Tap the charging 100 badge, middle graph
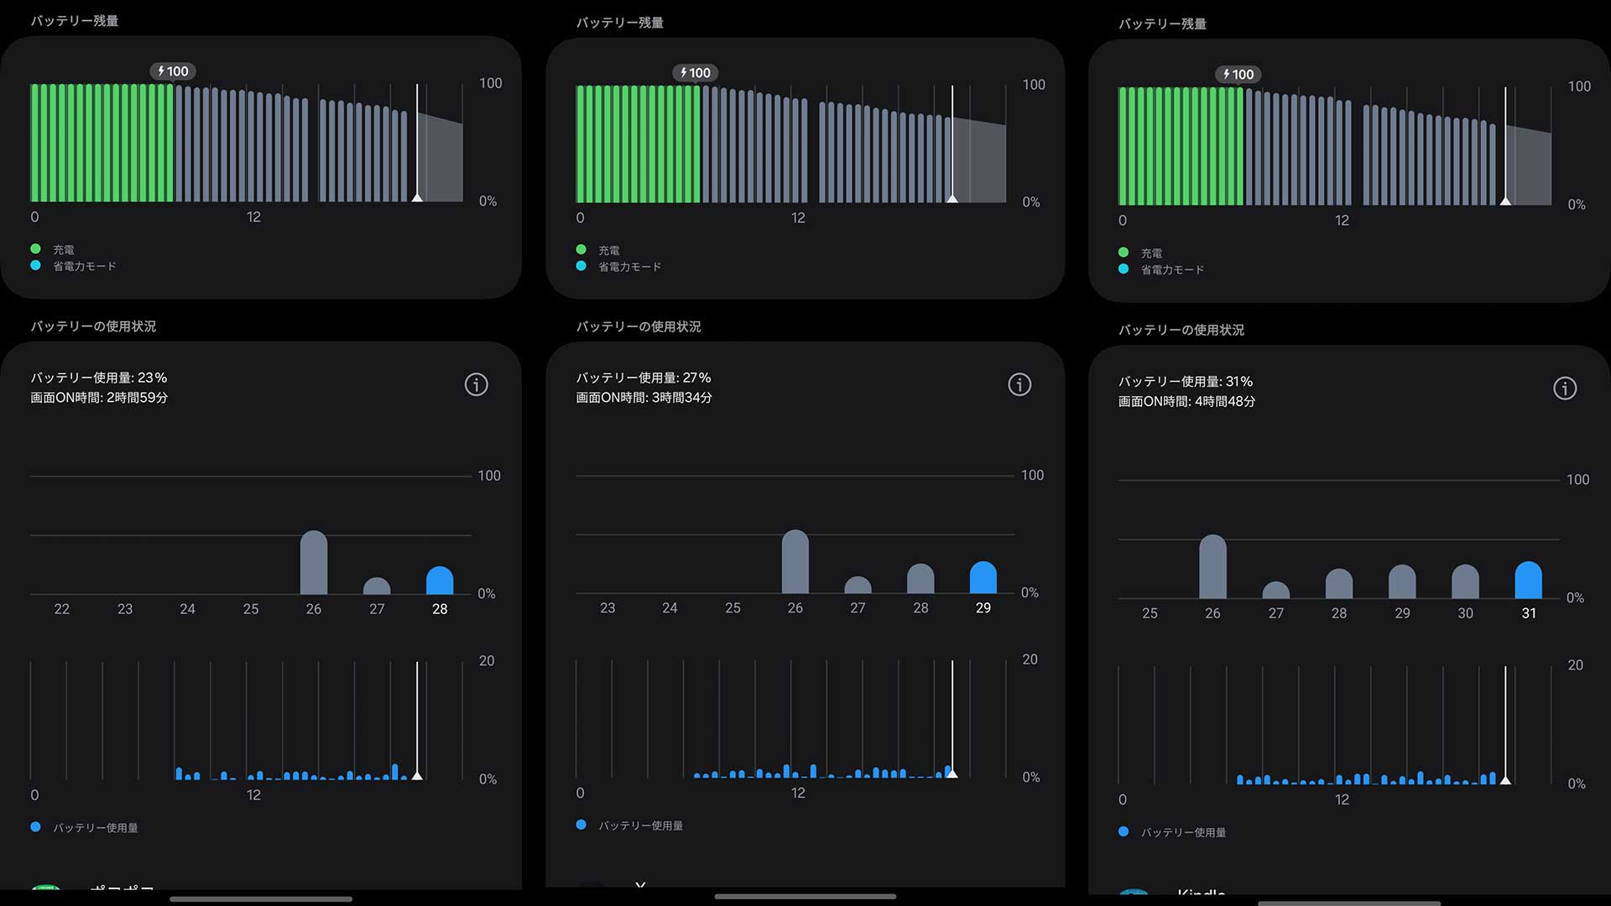 695,73
